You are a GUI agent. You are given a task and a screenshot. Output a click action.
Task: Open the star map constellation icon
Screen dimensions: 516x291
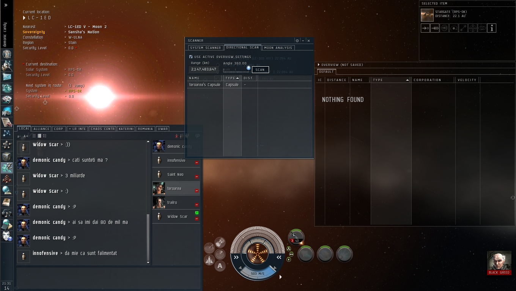[x=7, y=133]
